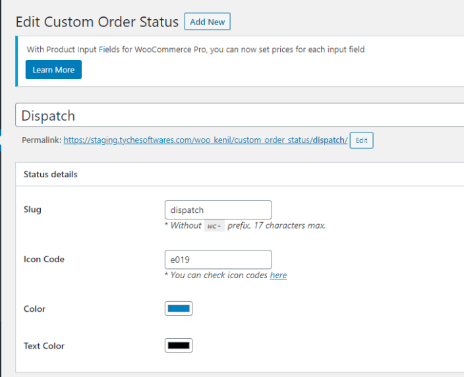Open the black Text Color swatch
Viewport: 464px width, 377px height.
tap(179, 345)
